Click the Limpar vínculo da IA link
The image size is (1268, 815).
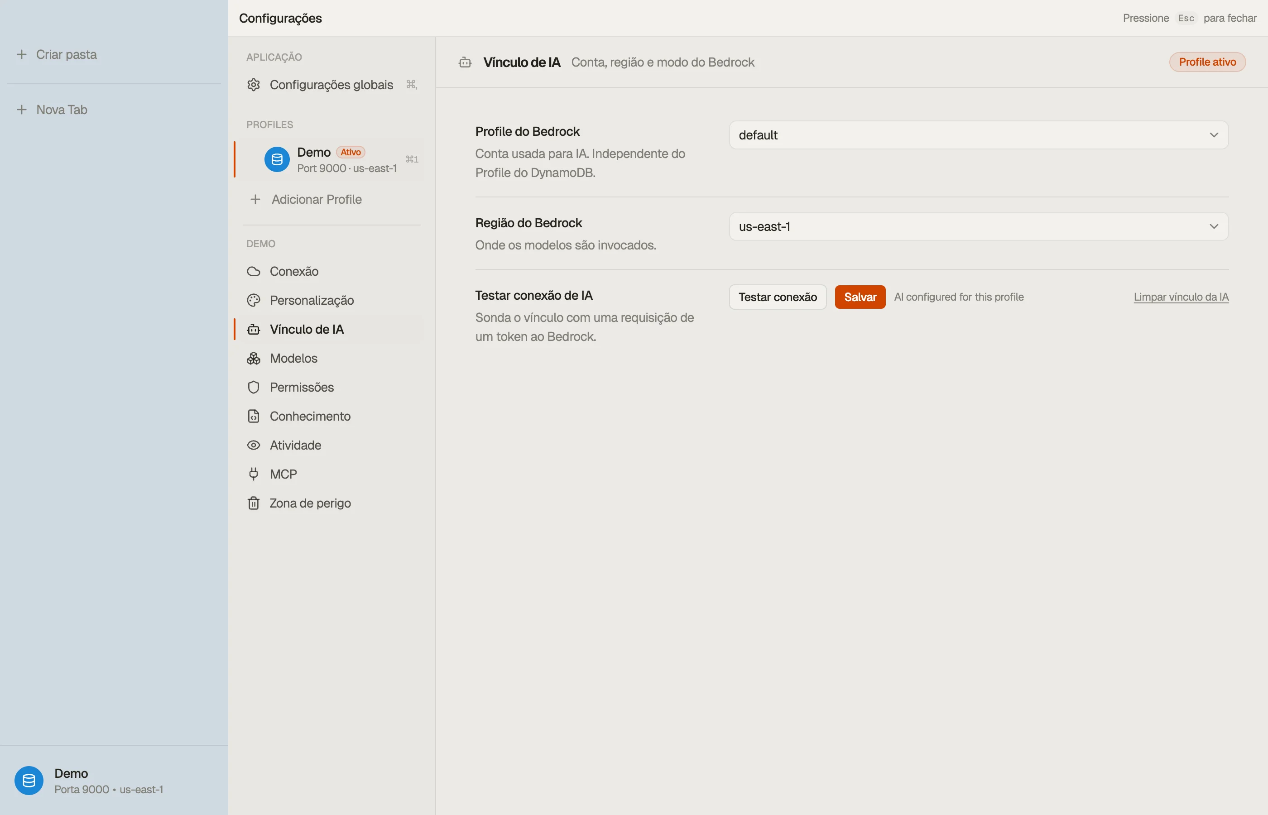point(1181,297)
